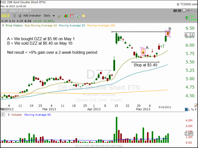Click the Mar 2013 axis label
This screenshot has width=198, height=148.
(x=49, y=109)
